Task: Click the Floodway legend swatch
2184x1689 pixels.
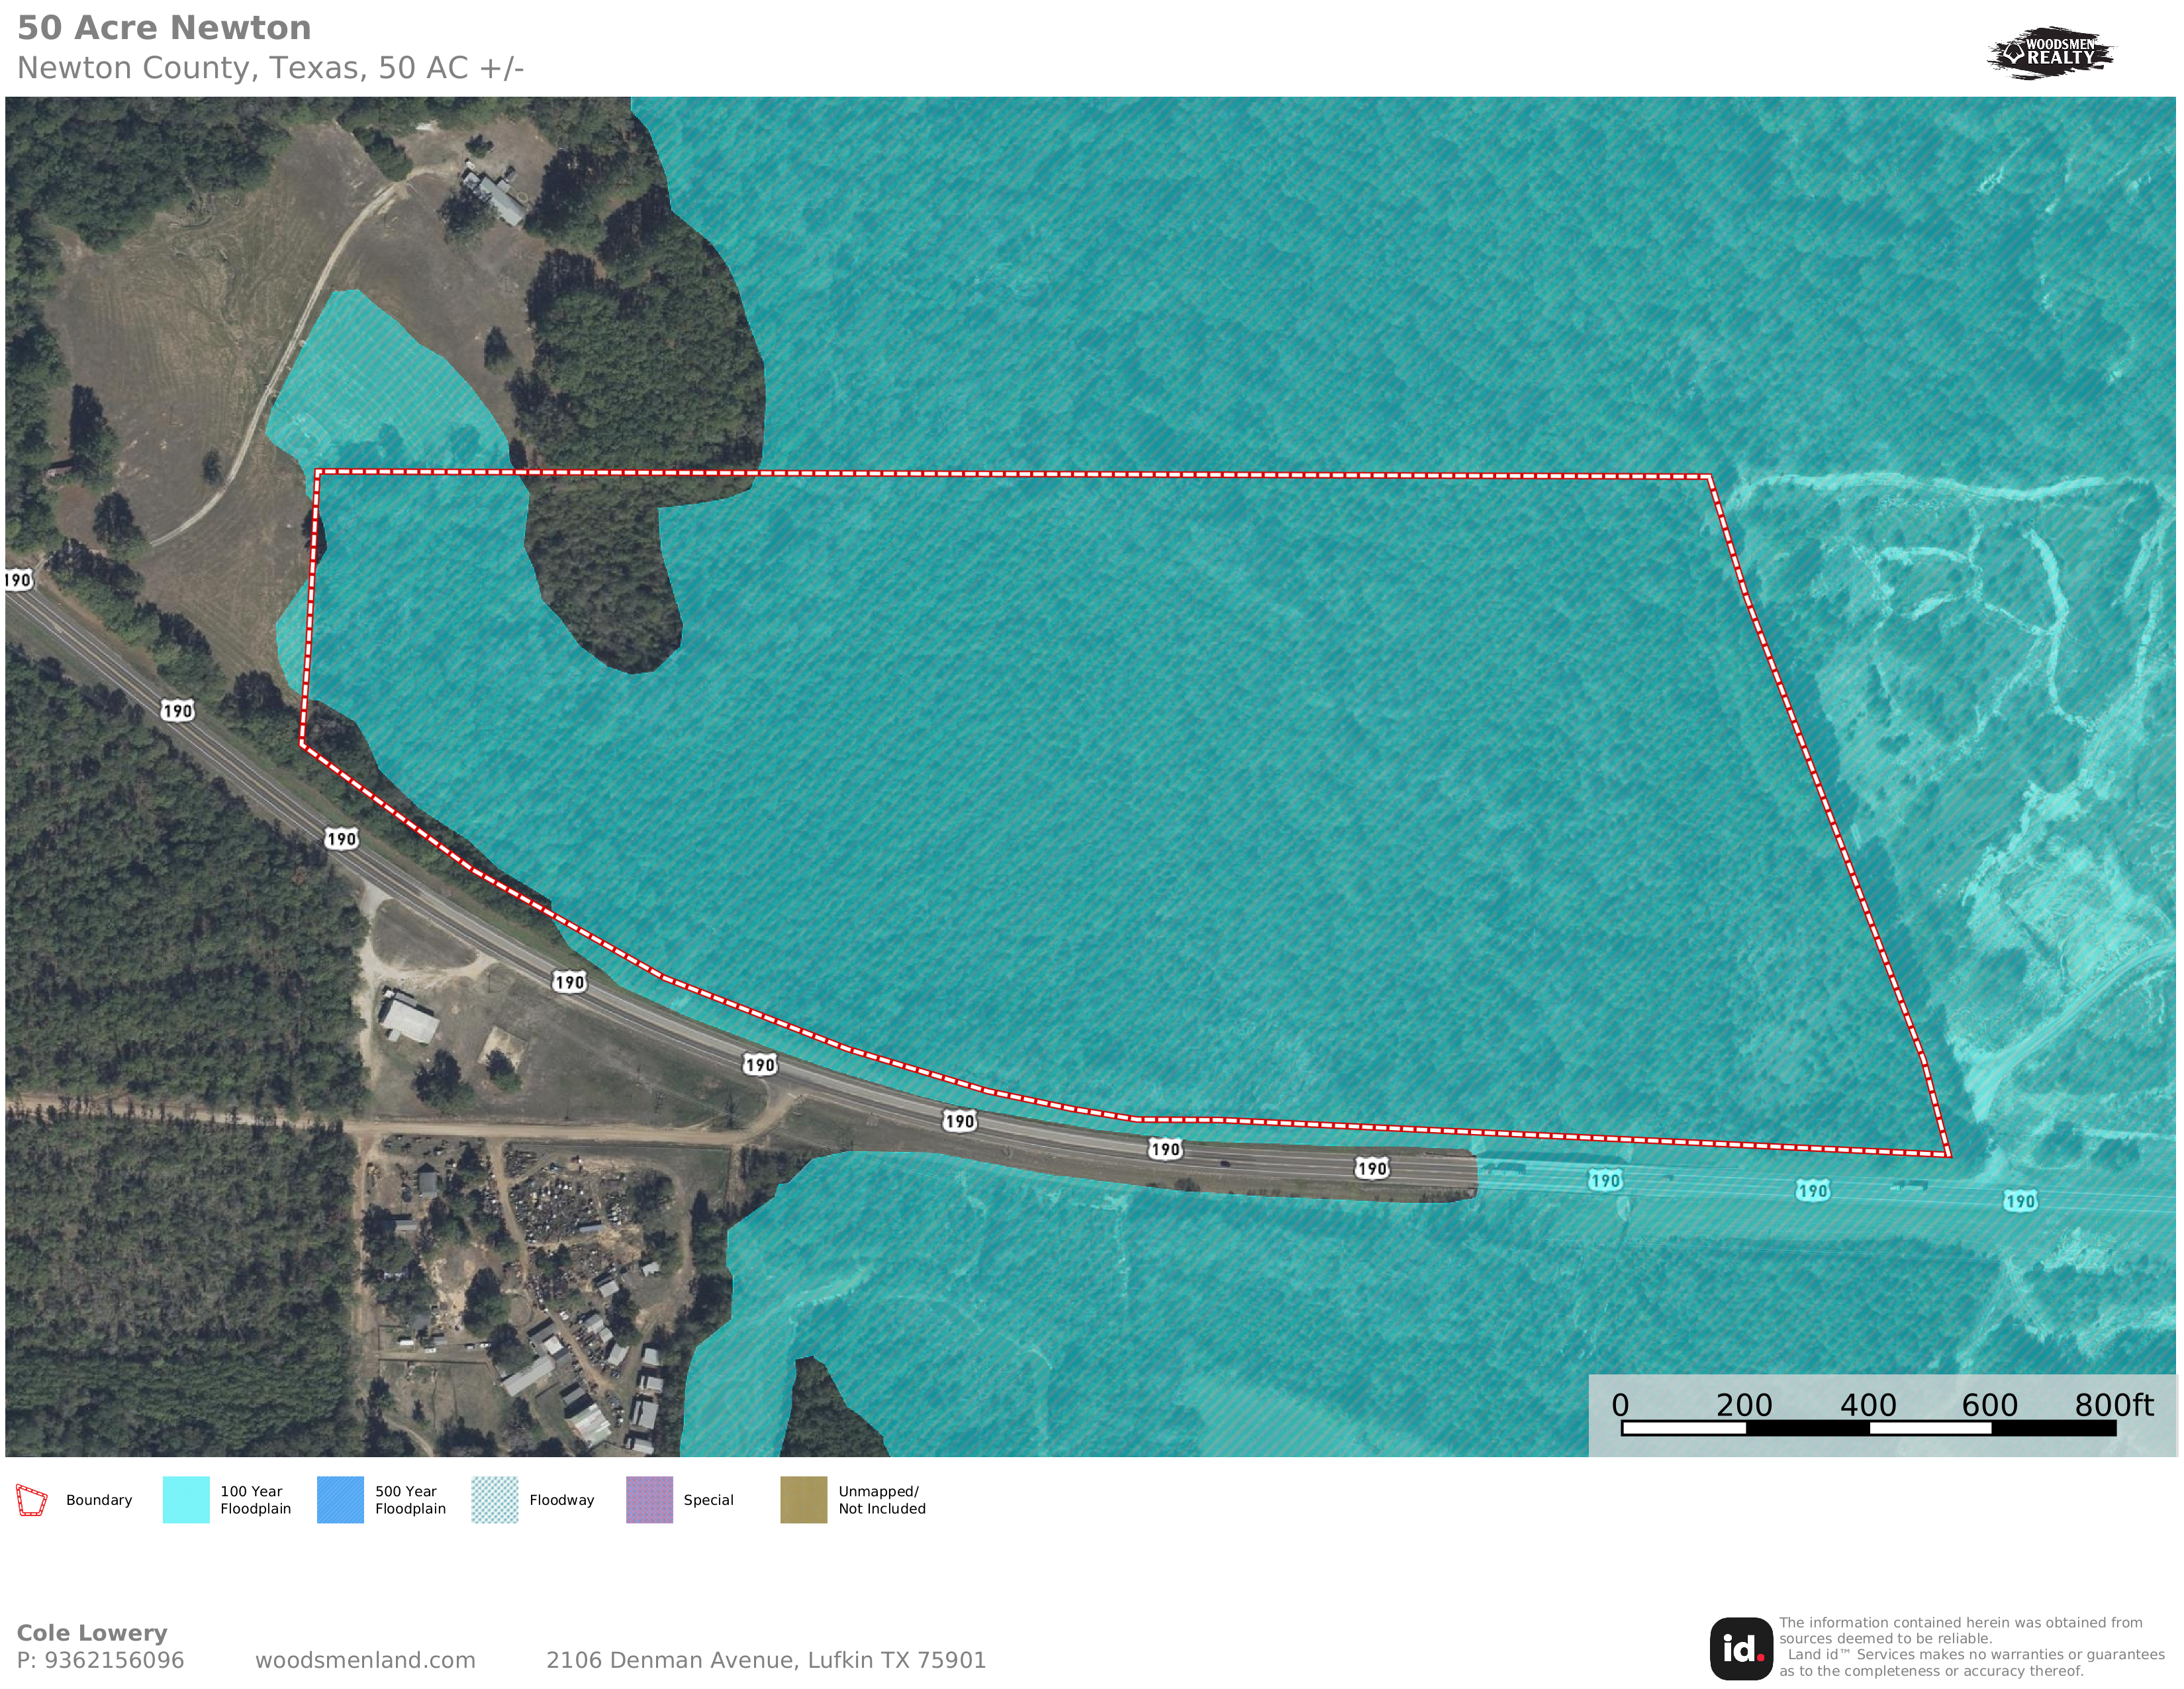Action: coord(495,1500)
